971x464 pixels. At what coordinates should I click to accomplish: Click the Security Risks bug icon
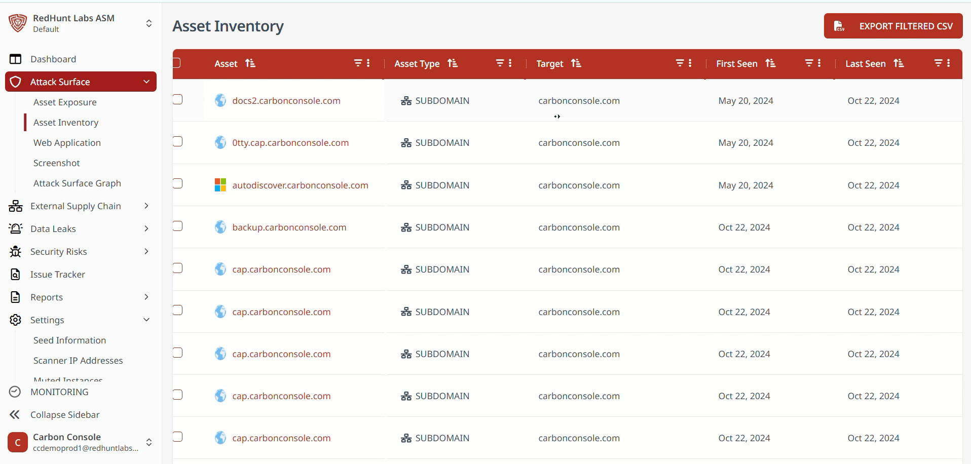pyautogui.click(x=16, y=252)
